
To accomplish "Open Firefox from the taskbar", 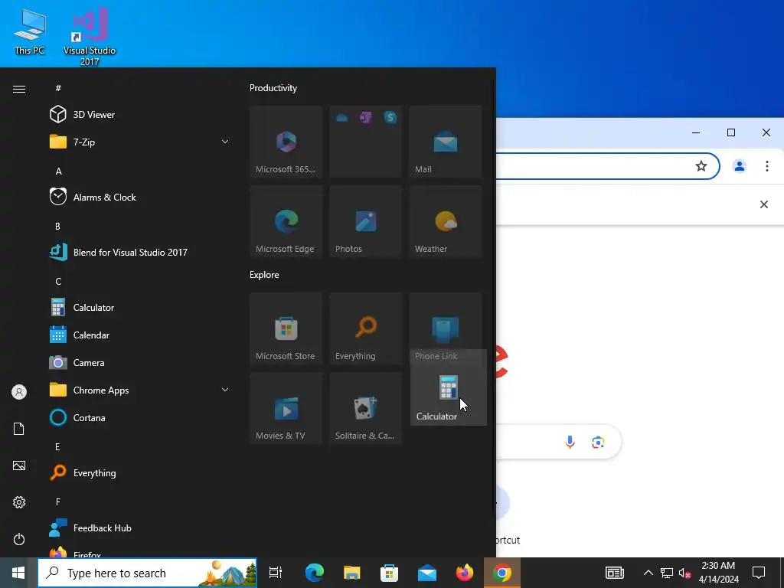I will 465,573.
